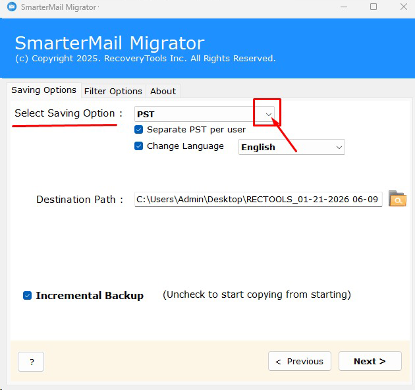
Task: Maximize the SmarterMail Migrator window
Action: (373, 7)
